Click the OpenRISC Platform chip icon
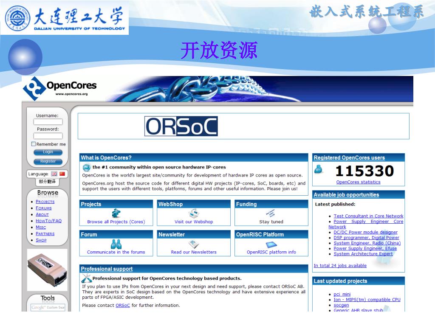 point(271,244)
